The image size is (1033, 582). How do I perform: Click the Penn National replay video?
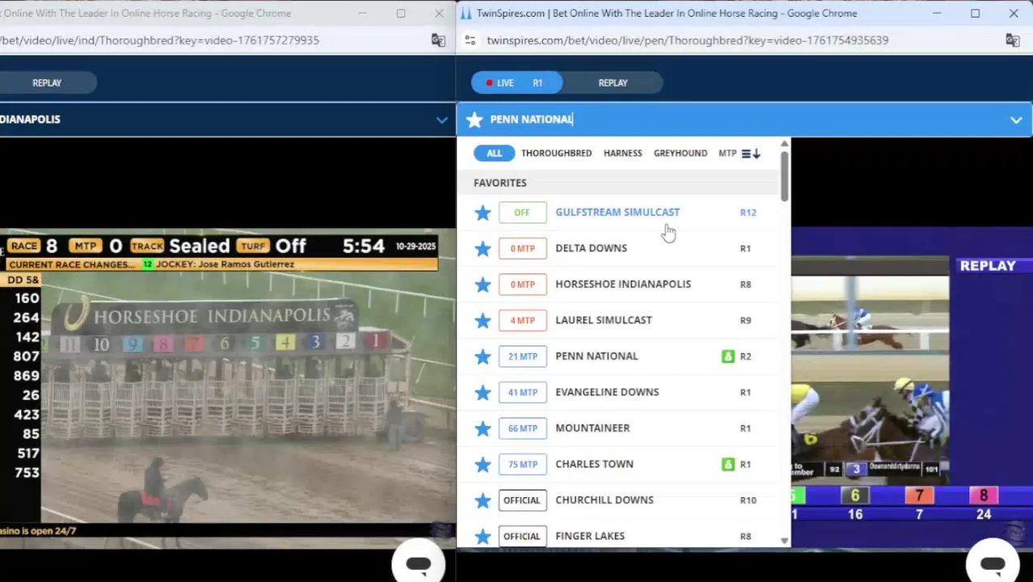tap(912, 388)
